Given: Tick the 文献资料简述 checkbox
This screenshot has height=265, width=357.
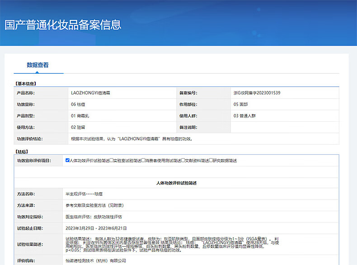Looking at the screenshot, I should [183, 160].
